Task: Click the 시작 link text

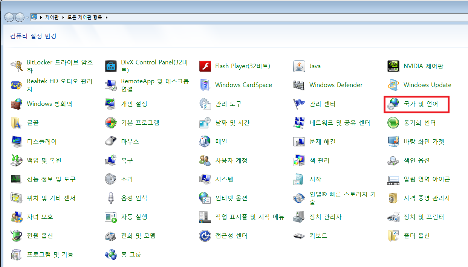Action: [x=315, y=179]
